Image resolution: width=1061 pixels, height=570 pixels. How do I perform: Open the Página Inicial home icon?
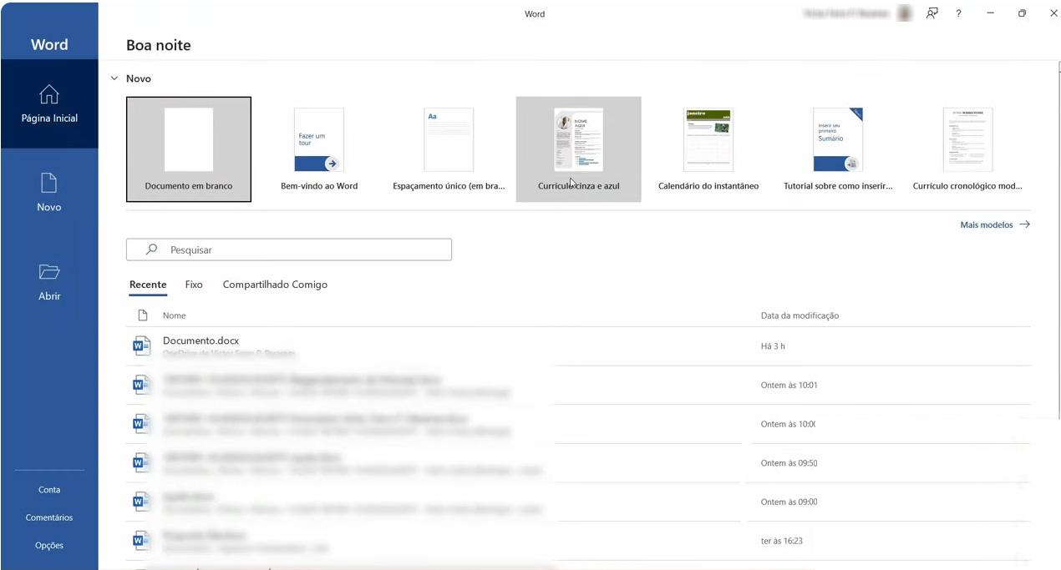point(49,94)
